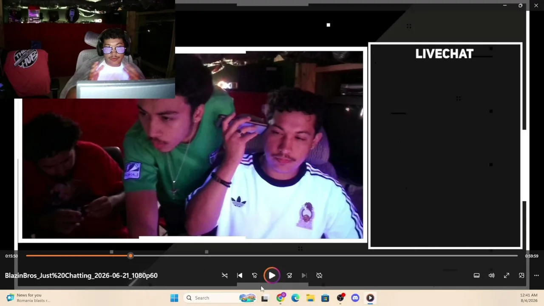Screen dimensions: 544x306
Task: Open Task View from the taskbar
Action: 265,298
